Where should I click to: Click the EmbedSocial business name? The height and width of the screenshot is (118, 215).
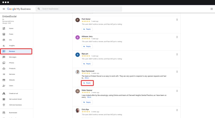point(9,16)
